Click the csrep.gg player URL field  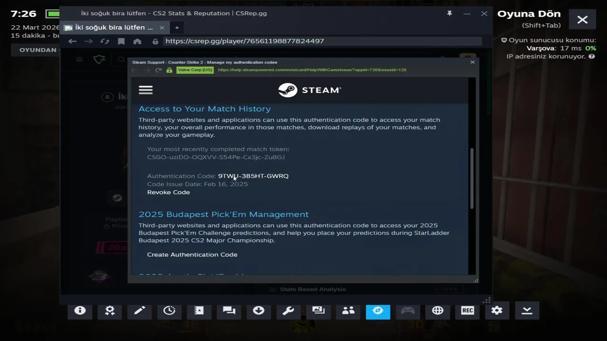322,41
